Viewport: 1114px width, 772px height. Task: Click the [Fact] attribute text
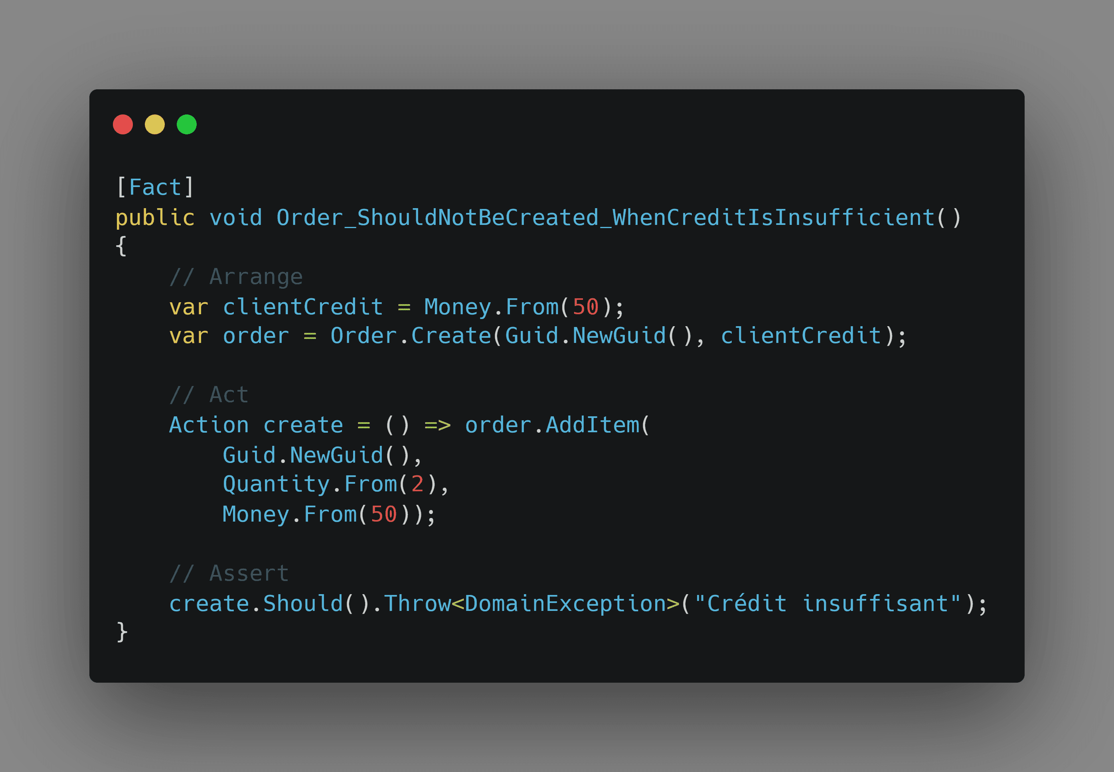[155, 187]
